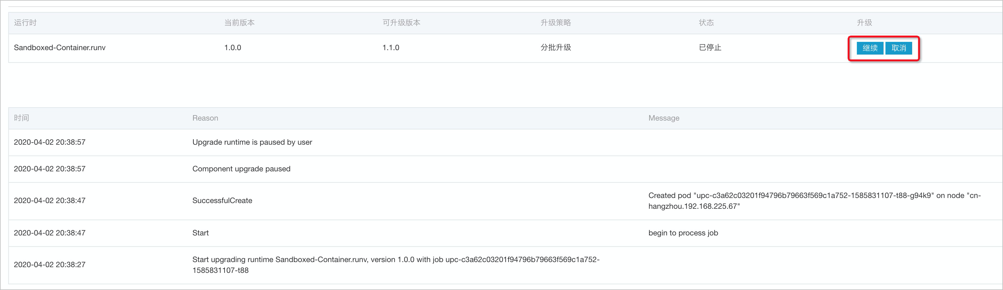Screen dimensions: 1003x290
Task: Click the 升级策略 column header
Action: (x=555, y=23)
